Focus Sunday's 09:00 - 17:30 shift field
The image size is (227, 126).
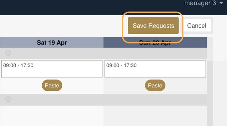[x=155, y=69]
